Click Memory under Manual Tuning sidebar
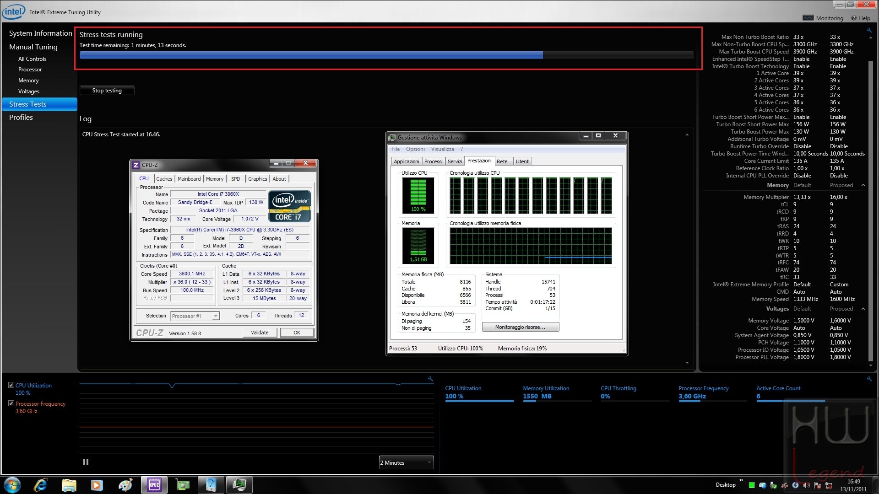Image resolution: width=879 pixels, height=494 pixels. 28,81
